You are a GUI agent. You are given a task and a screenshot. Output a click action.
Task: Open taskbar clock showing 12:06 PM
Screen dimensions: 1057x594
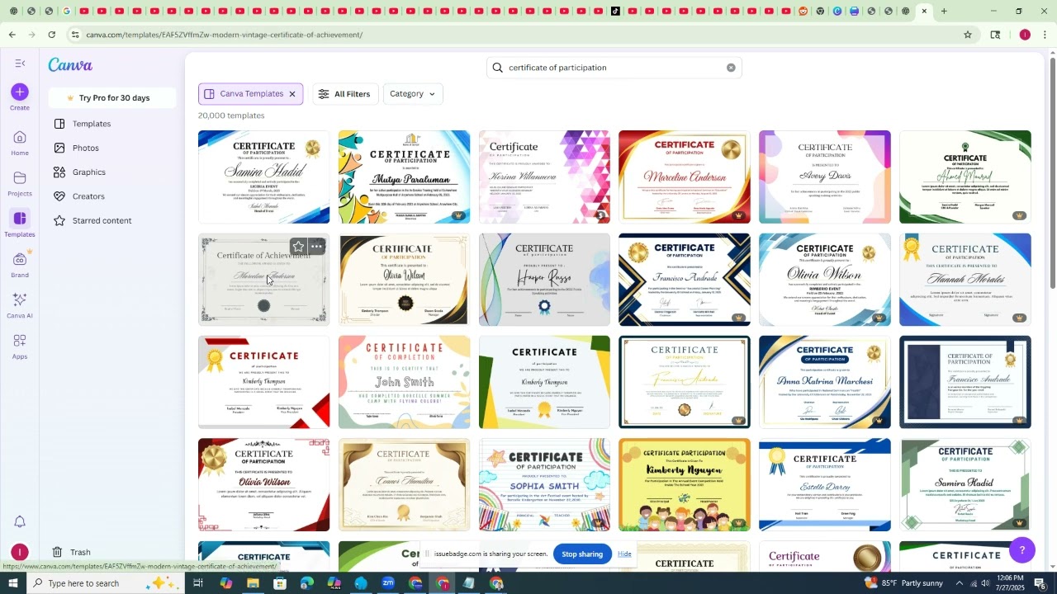click(1010, 583)
